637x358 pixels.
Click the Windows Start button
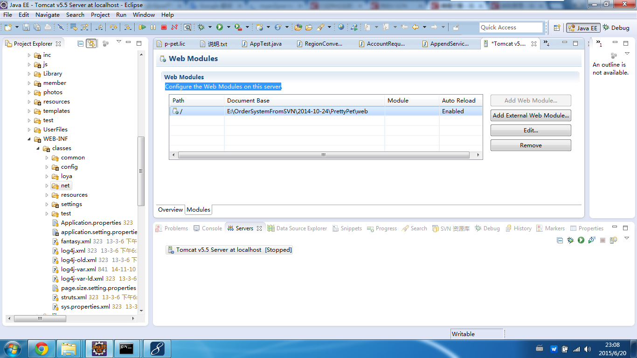point(12,348)
